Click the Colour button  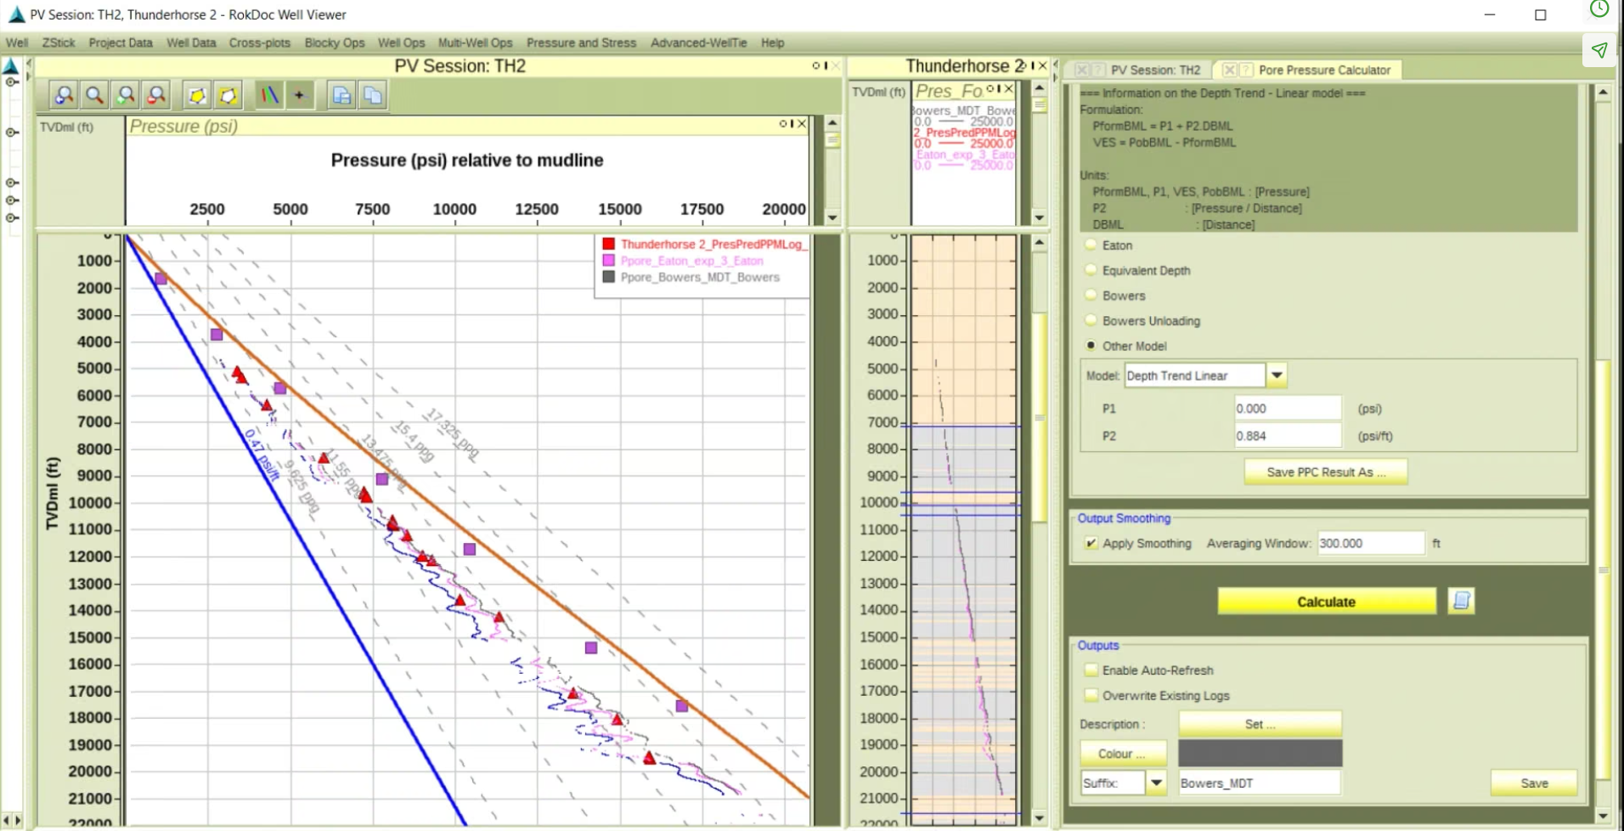pos(1123,754)
